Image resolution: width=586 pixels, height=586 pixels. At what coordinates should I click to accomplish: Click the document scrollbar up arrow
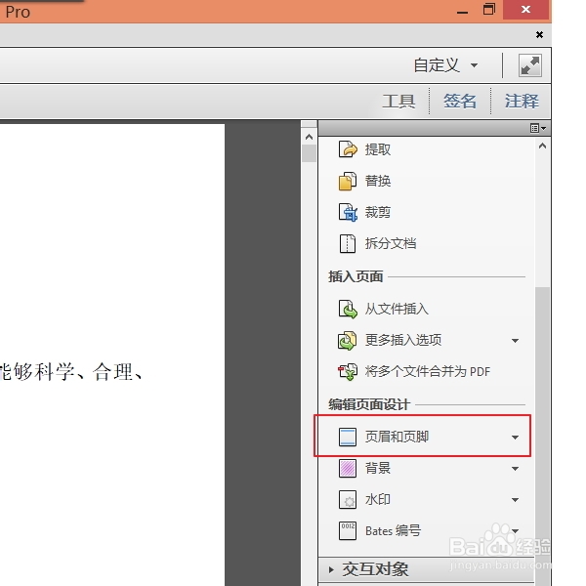(x=309, y=137)
